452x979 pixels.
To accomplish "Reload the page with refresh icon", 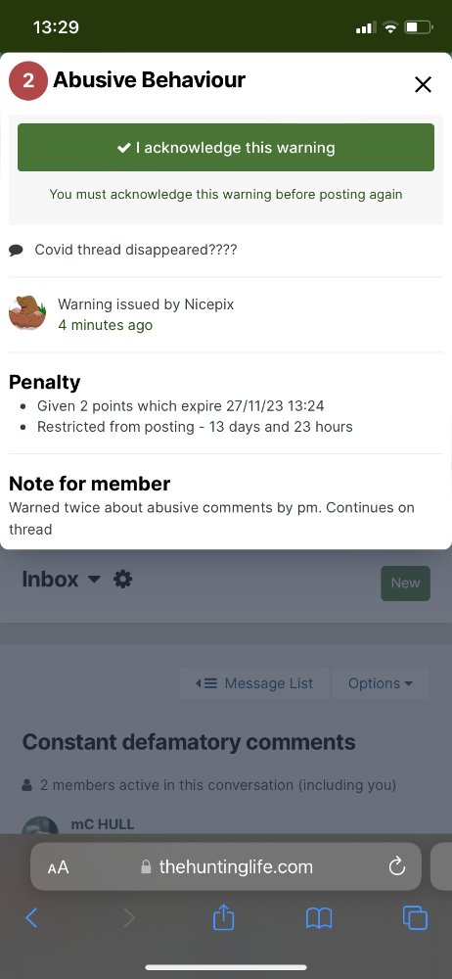I will coord(397,866).
